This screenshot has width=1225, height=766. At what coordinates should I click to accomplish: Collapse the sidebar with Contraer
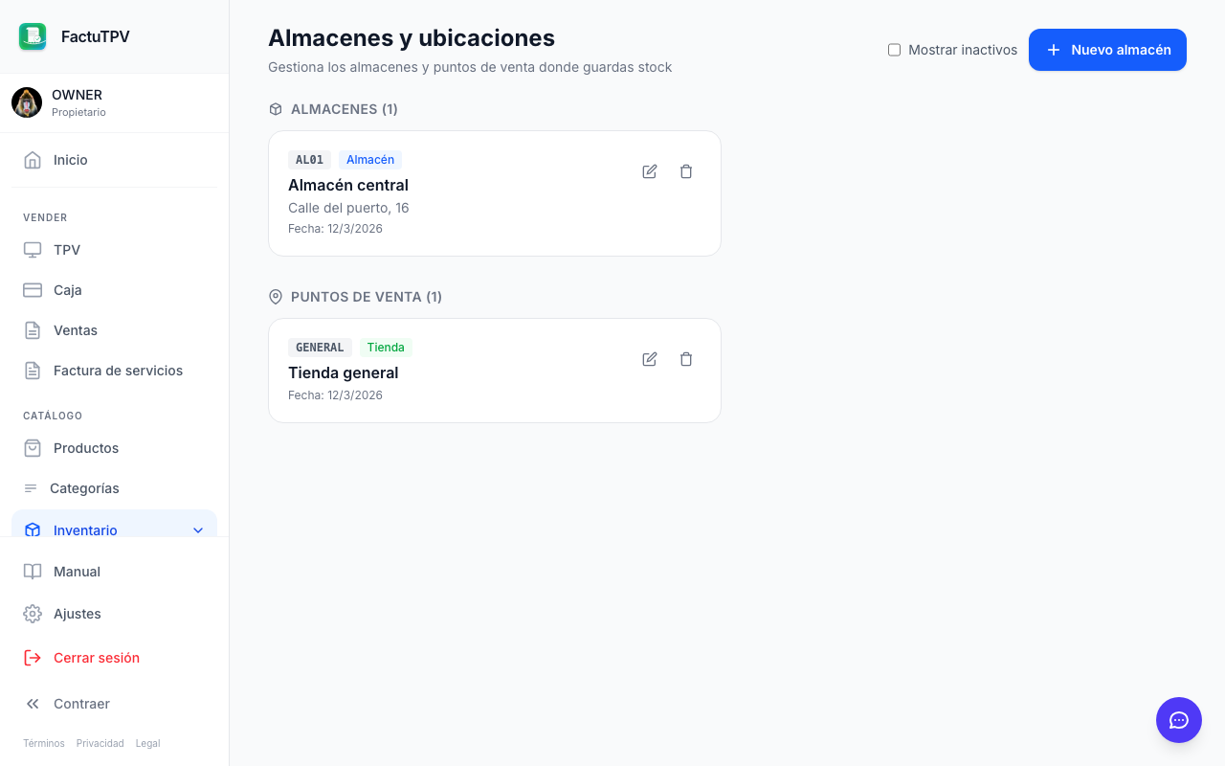point(115,704)
